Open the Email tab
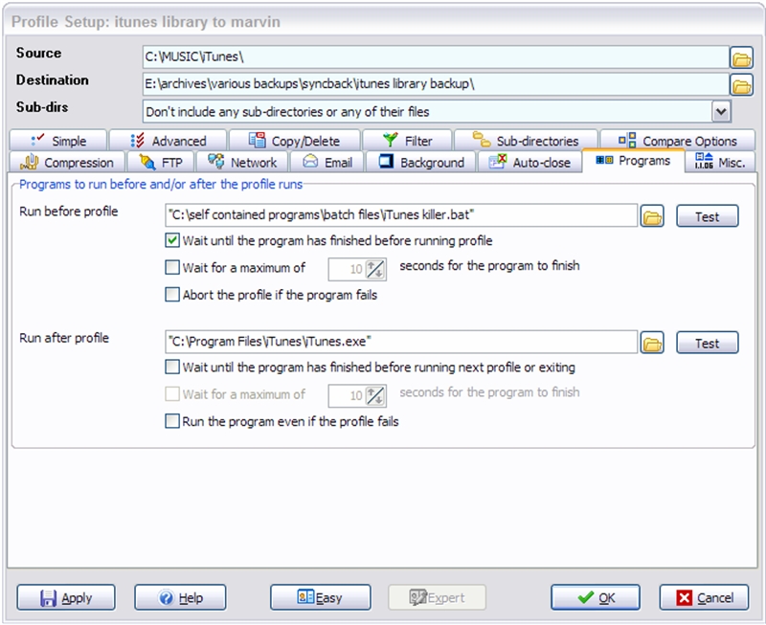766x625 pixels. (x=327, y=162)
